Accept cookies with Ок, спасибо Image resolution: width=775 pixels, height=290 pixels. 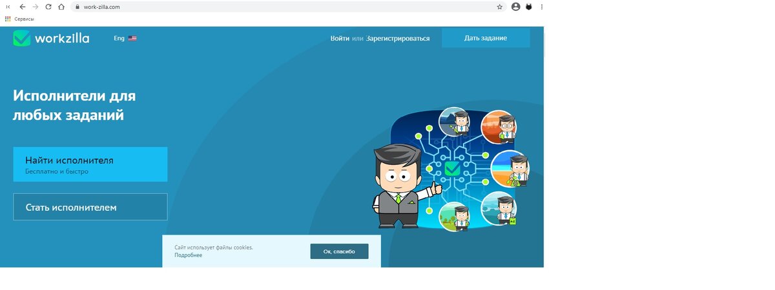(339, 251)
